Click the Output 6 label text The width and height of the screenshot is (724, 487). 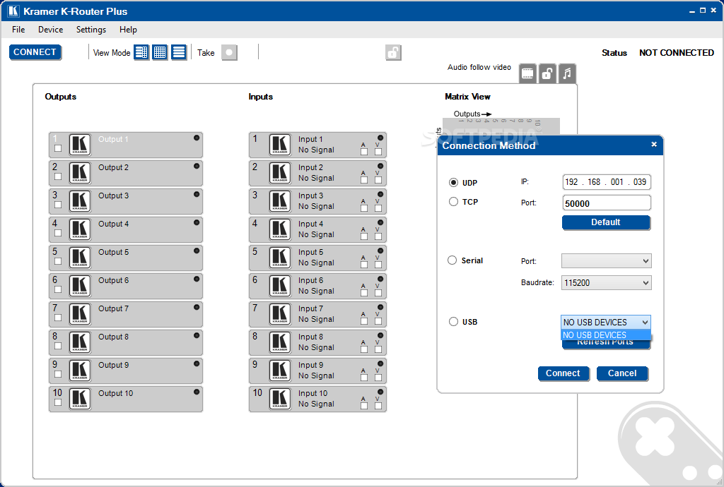pyautogui.click(x=114, y=280)
